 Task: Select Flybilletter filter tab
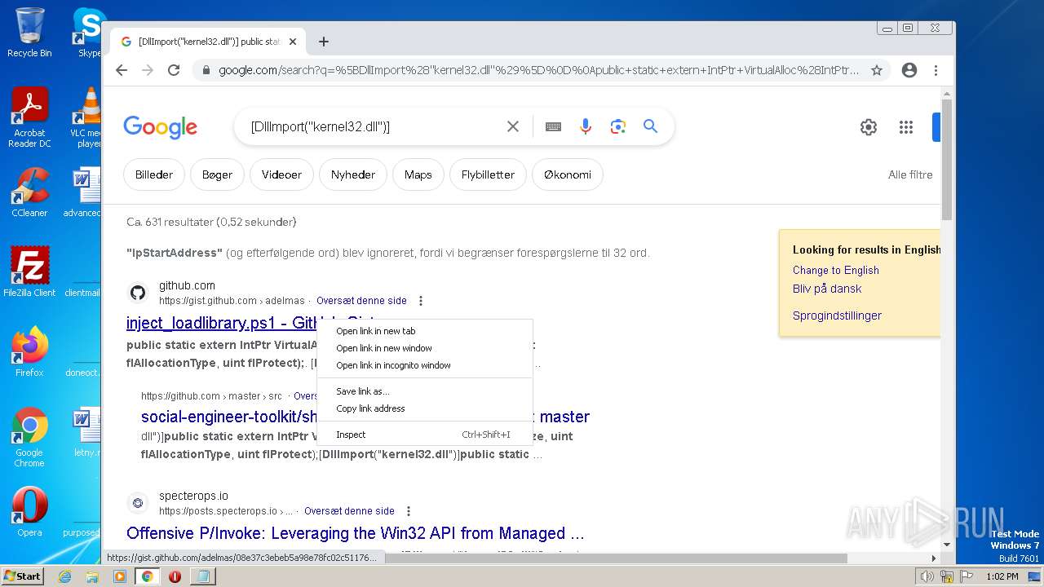[488, 174]
